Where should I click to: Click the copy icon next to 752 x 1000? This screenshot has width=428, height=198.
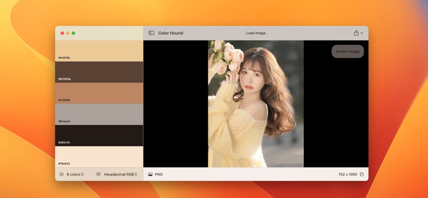point(362,174)
